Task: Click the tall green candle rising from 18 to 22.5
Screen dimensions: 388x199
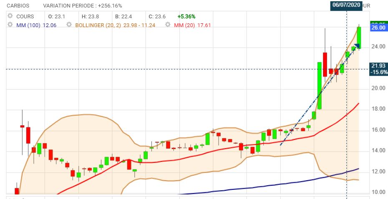Action: (320, 85)
